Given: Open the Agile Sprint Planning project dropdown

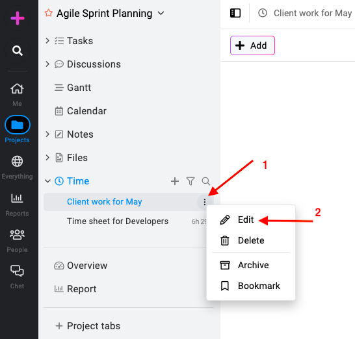Looking at the screenshot, I should pyautogui.click(x=161, y=14).
